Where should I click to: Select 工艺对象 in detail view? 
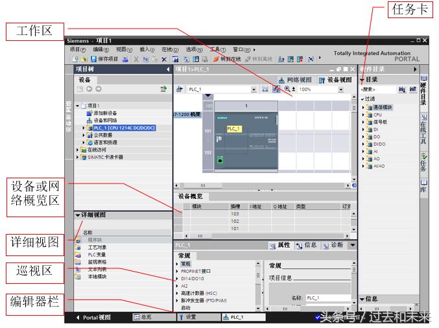pyautogui.click(x=97, y=248)
